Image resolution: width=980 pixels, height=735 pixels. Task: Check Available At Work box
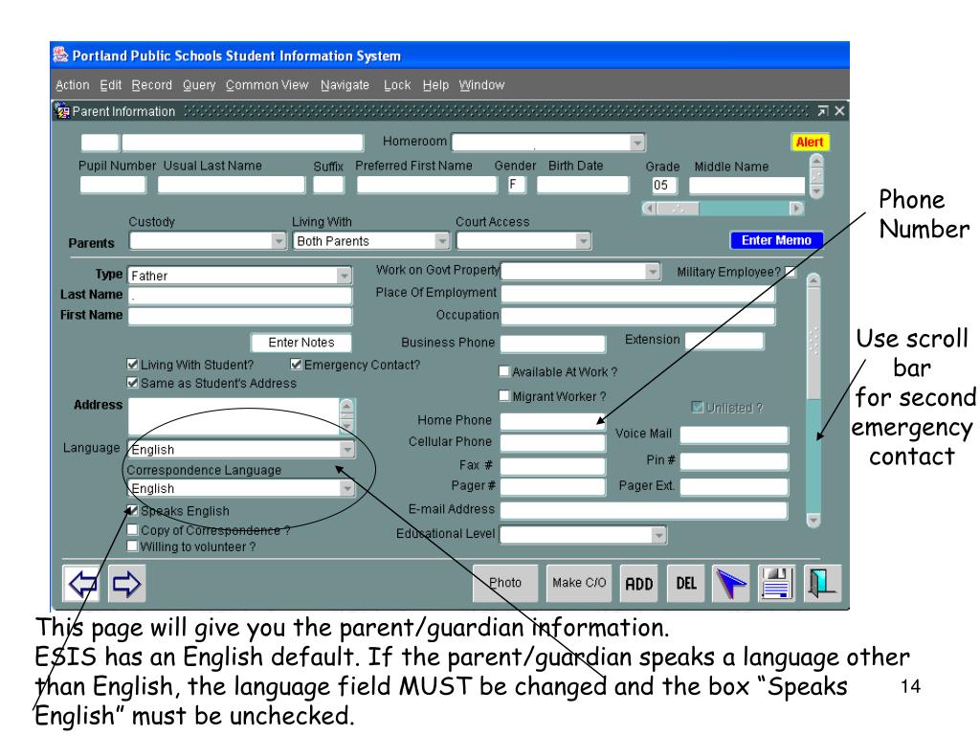[504, 371]
